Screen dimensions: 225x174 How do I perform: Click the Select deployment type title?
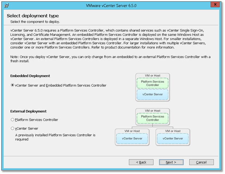pos(33,16)
